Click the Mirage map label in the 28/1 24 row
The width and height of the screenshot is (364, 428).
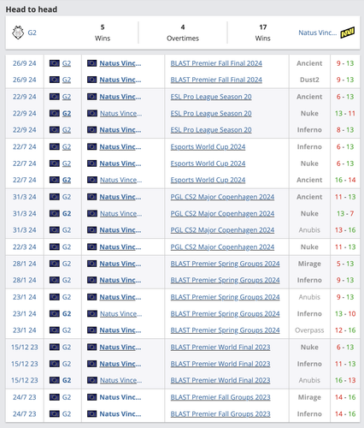309,264
